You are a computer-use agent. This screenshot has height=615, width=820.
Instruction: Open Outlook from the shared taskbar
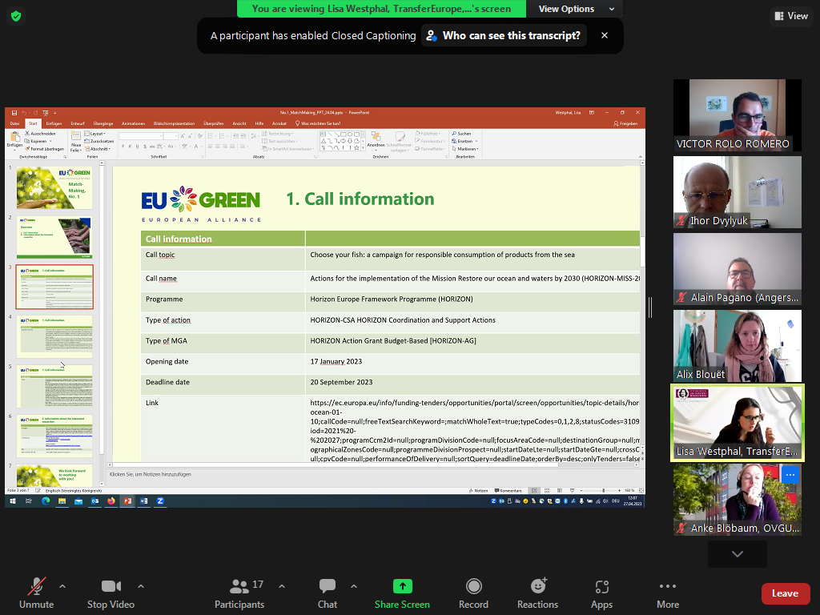click(94, 501)
